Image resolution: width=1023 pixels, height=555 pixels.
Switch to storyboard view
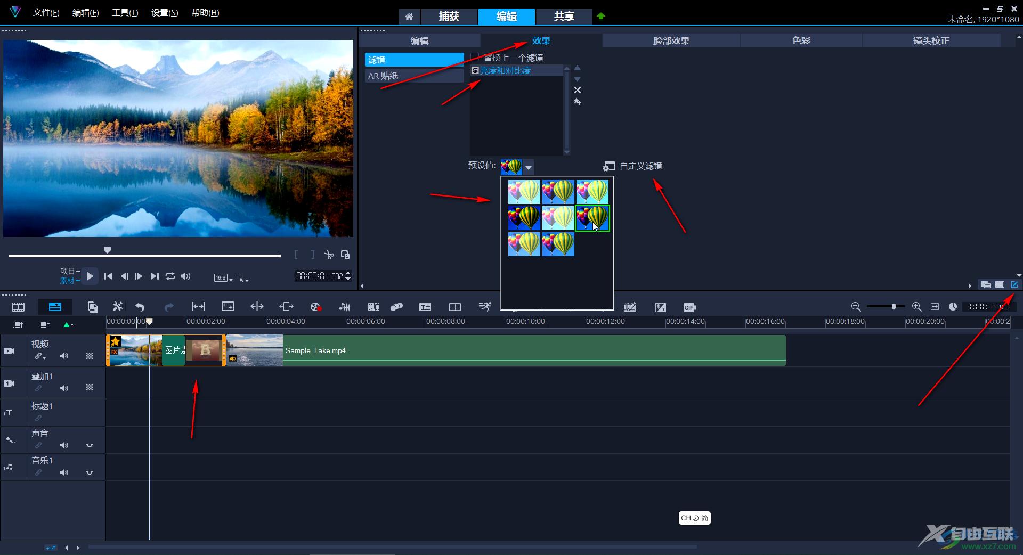click(x=18, y=307)
